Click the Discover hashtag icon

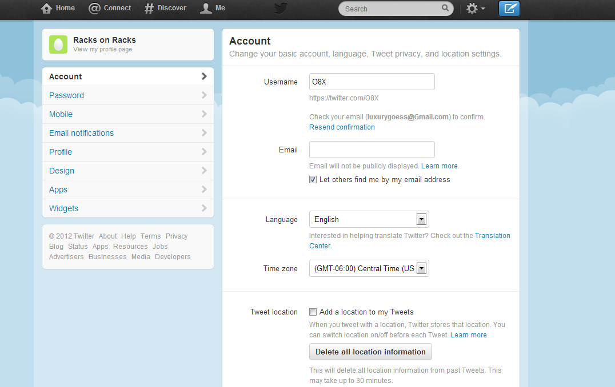(x=149, y=8)
